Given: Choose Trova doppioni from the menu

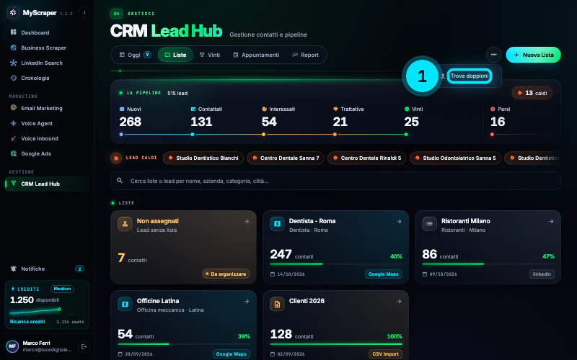Looking at the screenshot, I should pos(470,76).
